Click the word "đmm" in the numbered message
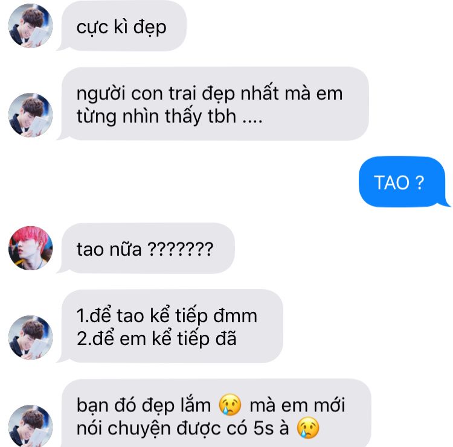Screen dimensions: 453x447 coord(235,315)
